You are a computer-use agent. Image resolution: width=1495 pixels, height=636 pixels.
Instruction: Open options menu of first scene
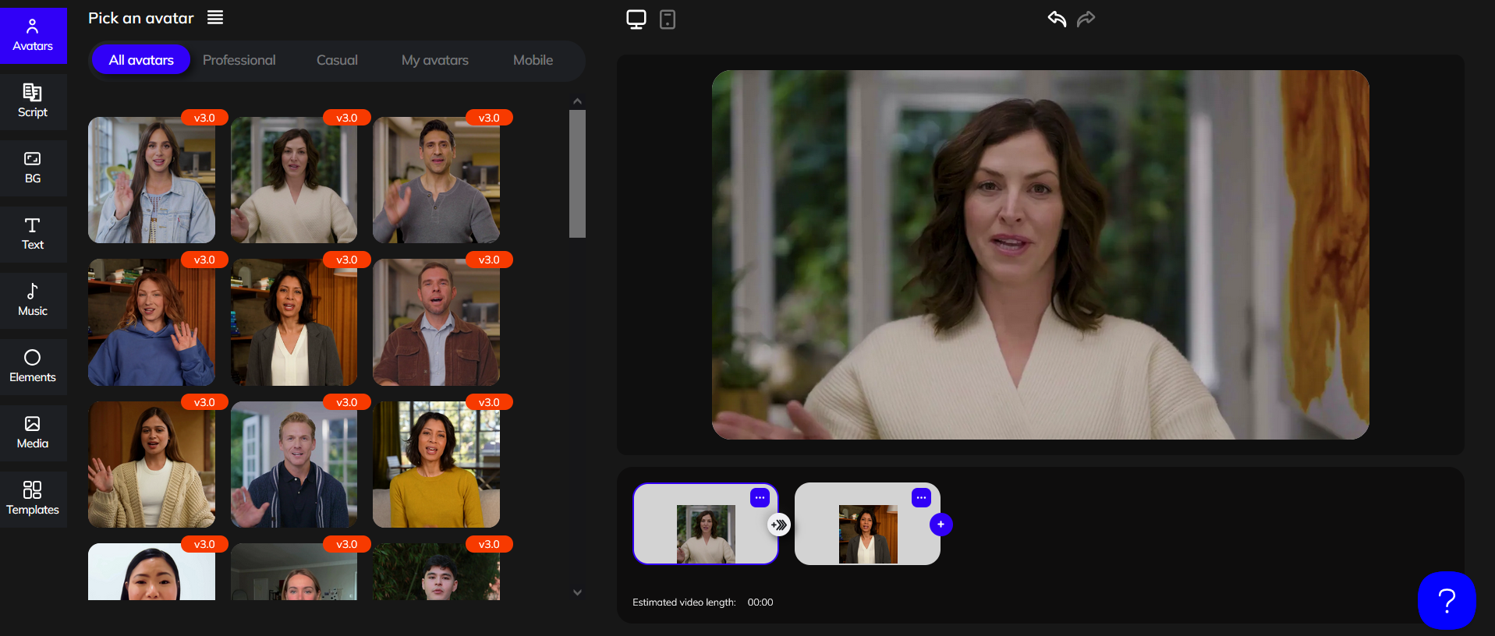tap(760, 497)
